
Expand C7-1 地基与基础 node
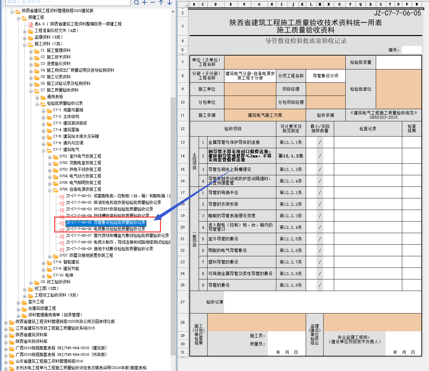[x=44, y=111]
